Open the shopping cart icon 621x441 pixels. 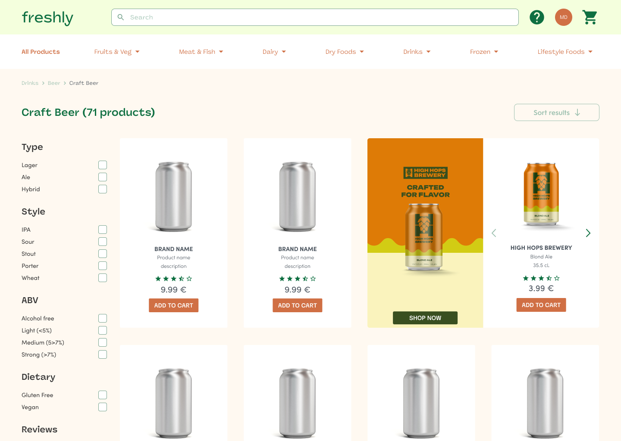click(x=590, y=17)
